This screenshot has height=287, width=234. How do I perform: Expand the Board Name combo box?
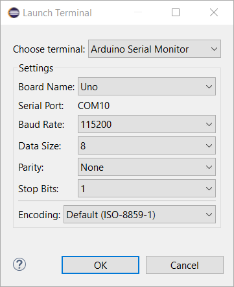pos(146,86)
